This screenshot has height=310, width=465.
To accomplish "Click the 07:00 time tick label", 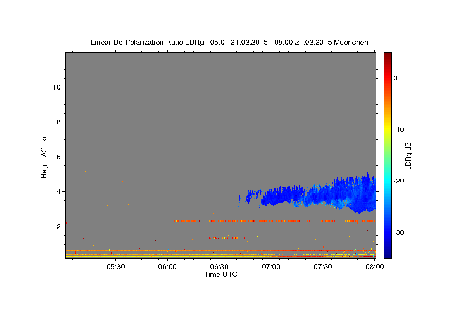I will (x=271, y=267).
